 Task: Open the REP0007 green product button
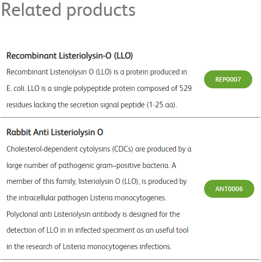coord(228,79)
